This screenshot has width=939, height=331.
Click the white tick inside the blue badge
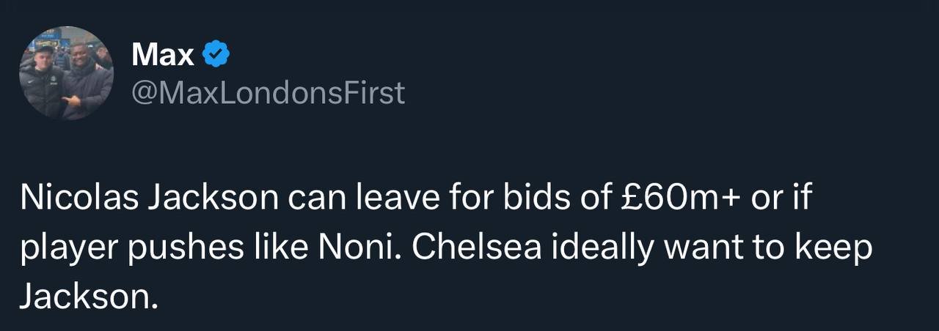pos(216,53)
